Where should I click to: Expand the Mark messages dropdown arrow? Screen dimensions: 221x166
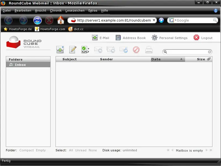[88, 49]
